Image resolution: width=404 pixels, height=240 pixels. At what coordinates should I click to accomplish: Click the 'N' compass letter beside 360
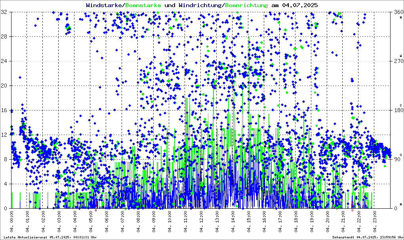pos(401,17)
